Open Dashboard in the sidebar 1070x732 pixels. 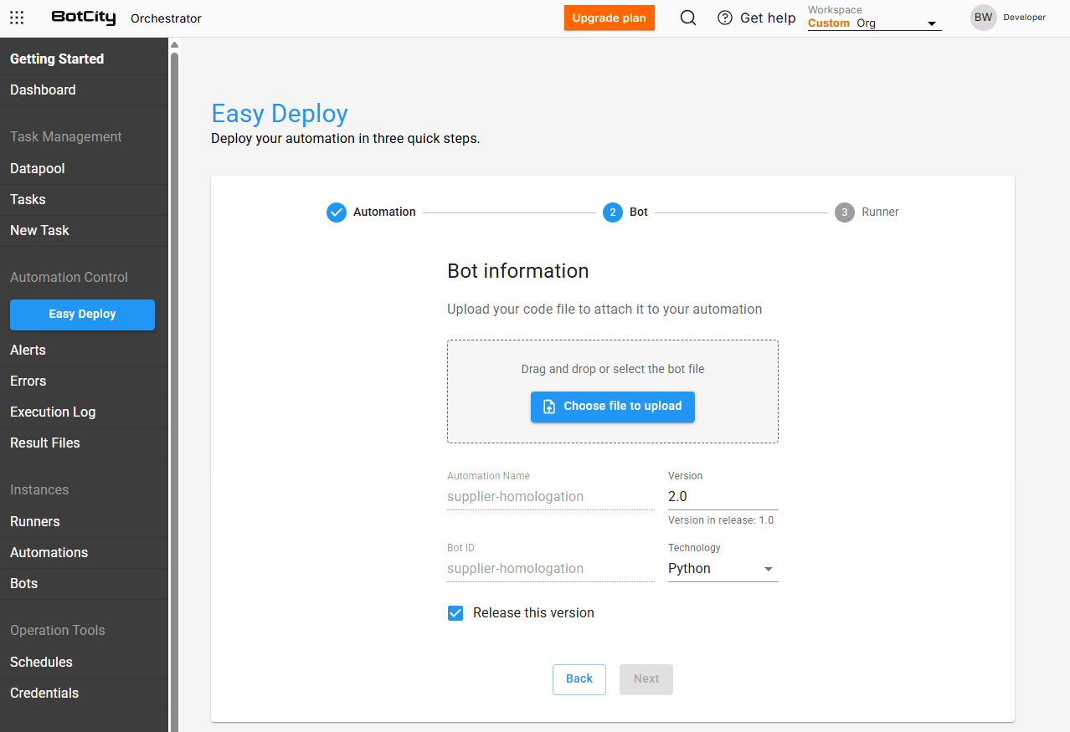tap(84, 90)
